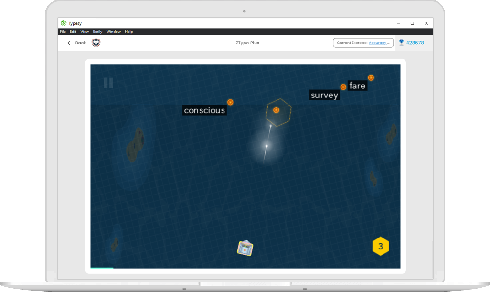Open the Edit menu
The width and height of the screenshot is (490, 292).
(x=73, y=32)
